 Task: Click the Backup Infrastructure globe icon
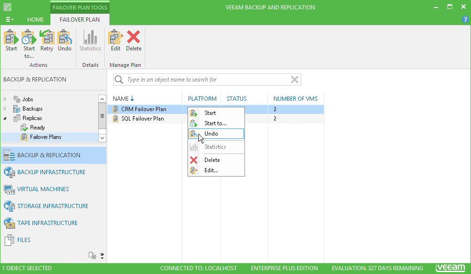coord(9,172)
